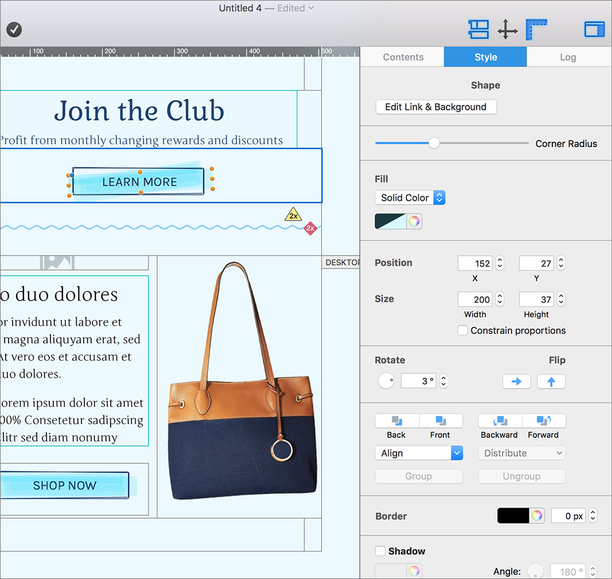Click the Width field showing 200
This screenshot has width=612, height=579.
[x=475, y=299]
